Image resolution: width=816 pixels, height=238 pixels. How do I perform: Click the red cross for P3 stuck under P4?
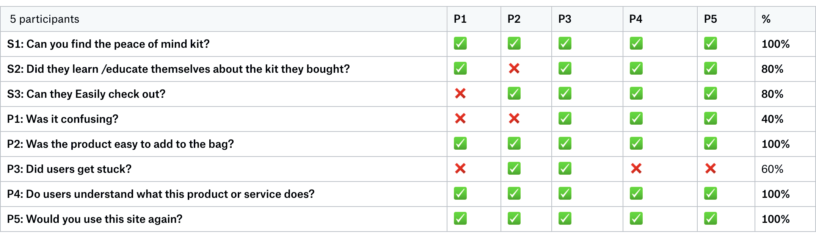coord(636,169)
